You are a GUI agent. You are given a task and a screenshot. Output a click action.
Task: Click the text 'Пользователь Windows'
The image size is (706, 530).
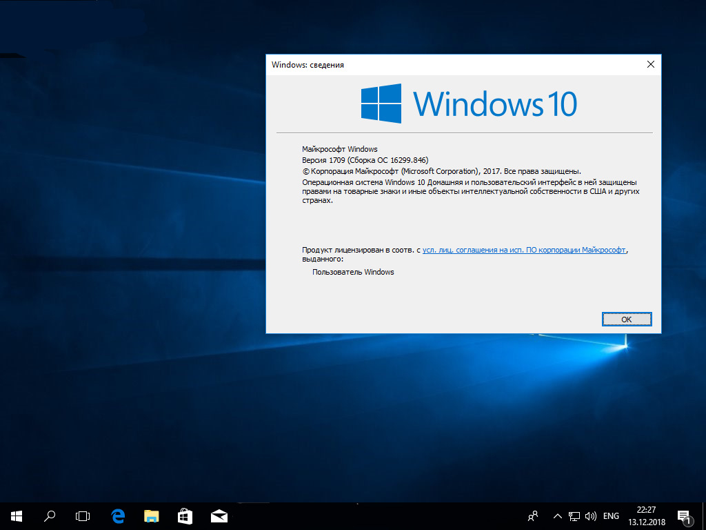click(x=353, y=272)
